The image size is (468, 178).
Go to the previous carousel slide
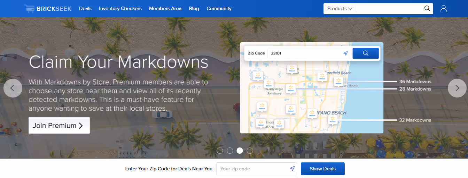[13, 88]
